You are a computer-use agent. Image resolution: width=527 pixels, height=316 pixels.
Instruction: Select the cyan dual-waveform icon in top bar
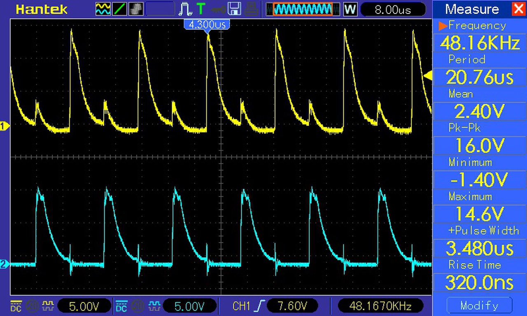coord(103,9)
